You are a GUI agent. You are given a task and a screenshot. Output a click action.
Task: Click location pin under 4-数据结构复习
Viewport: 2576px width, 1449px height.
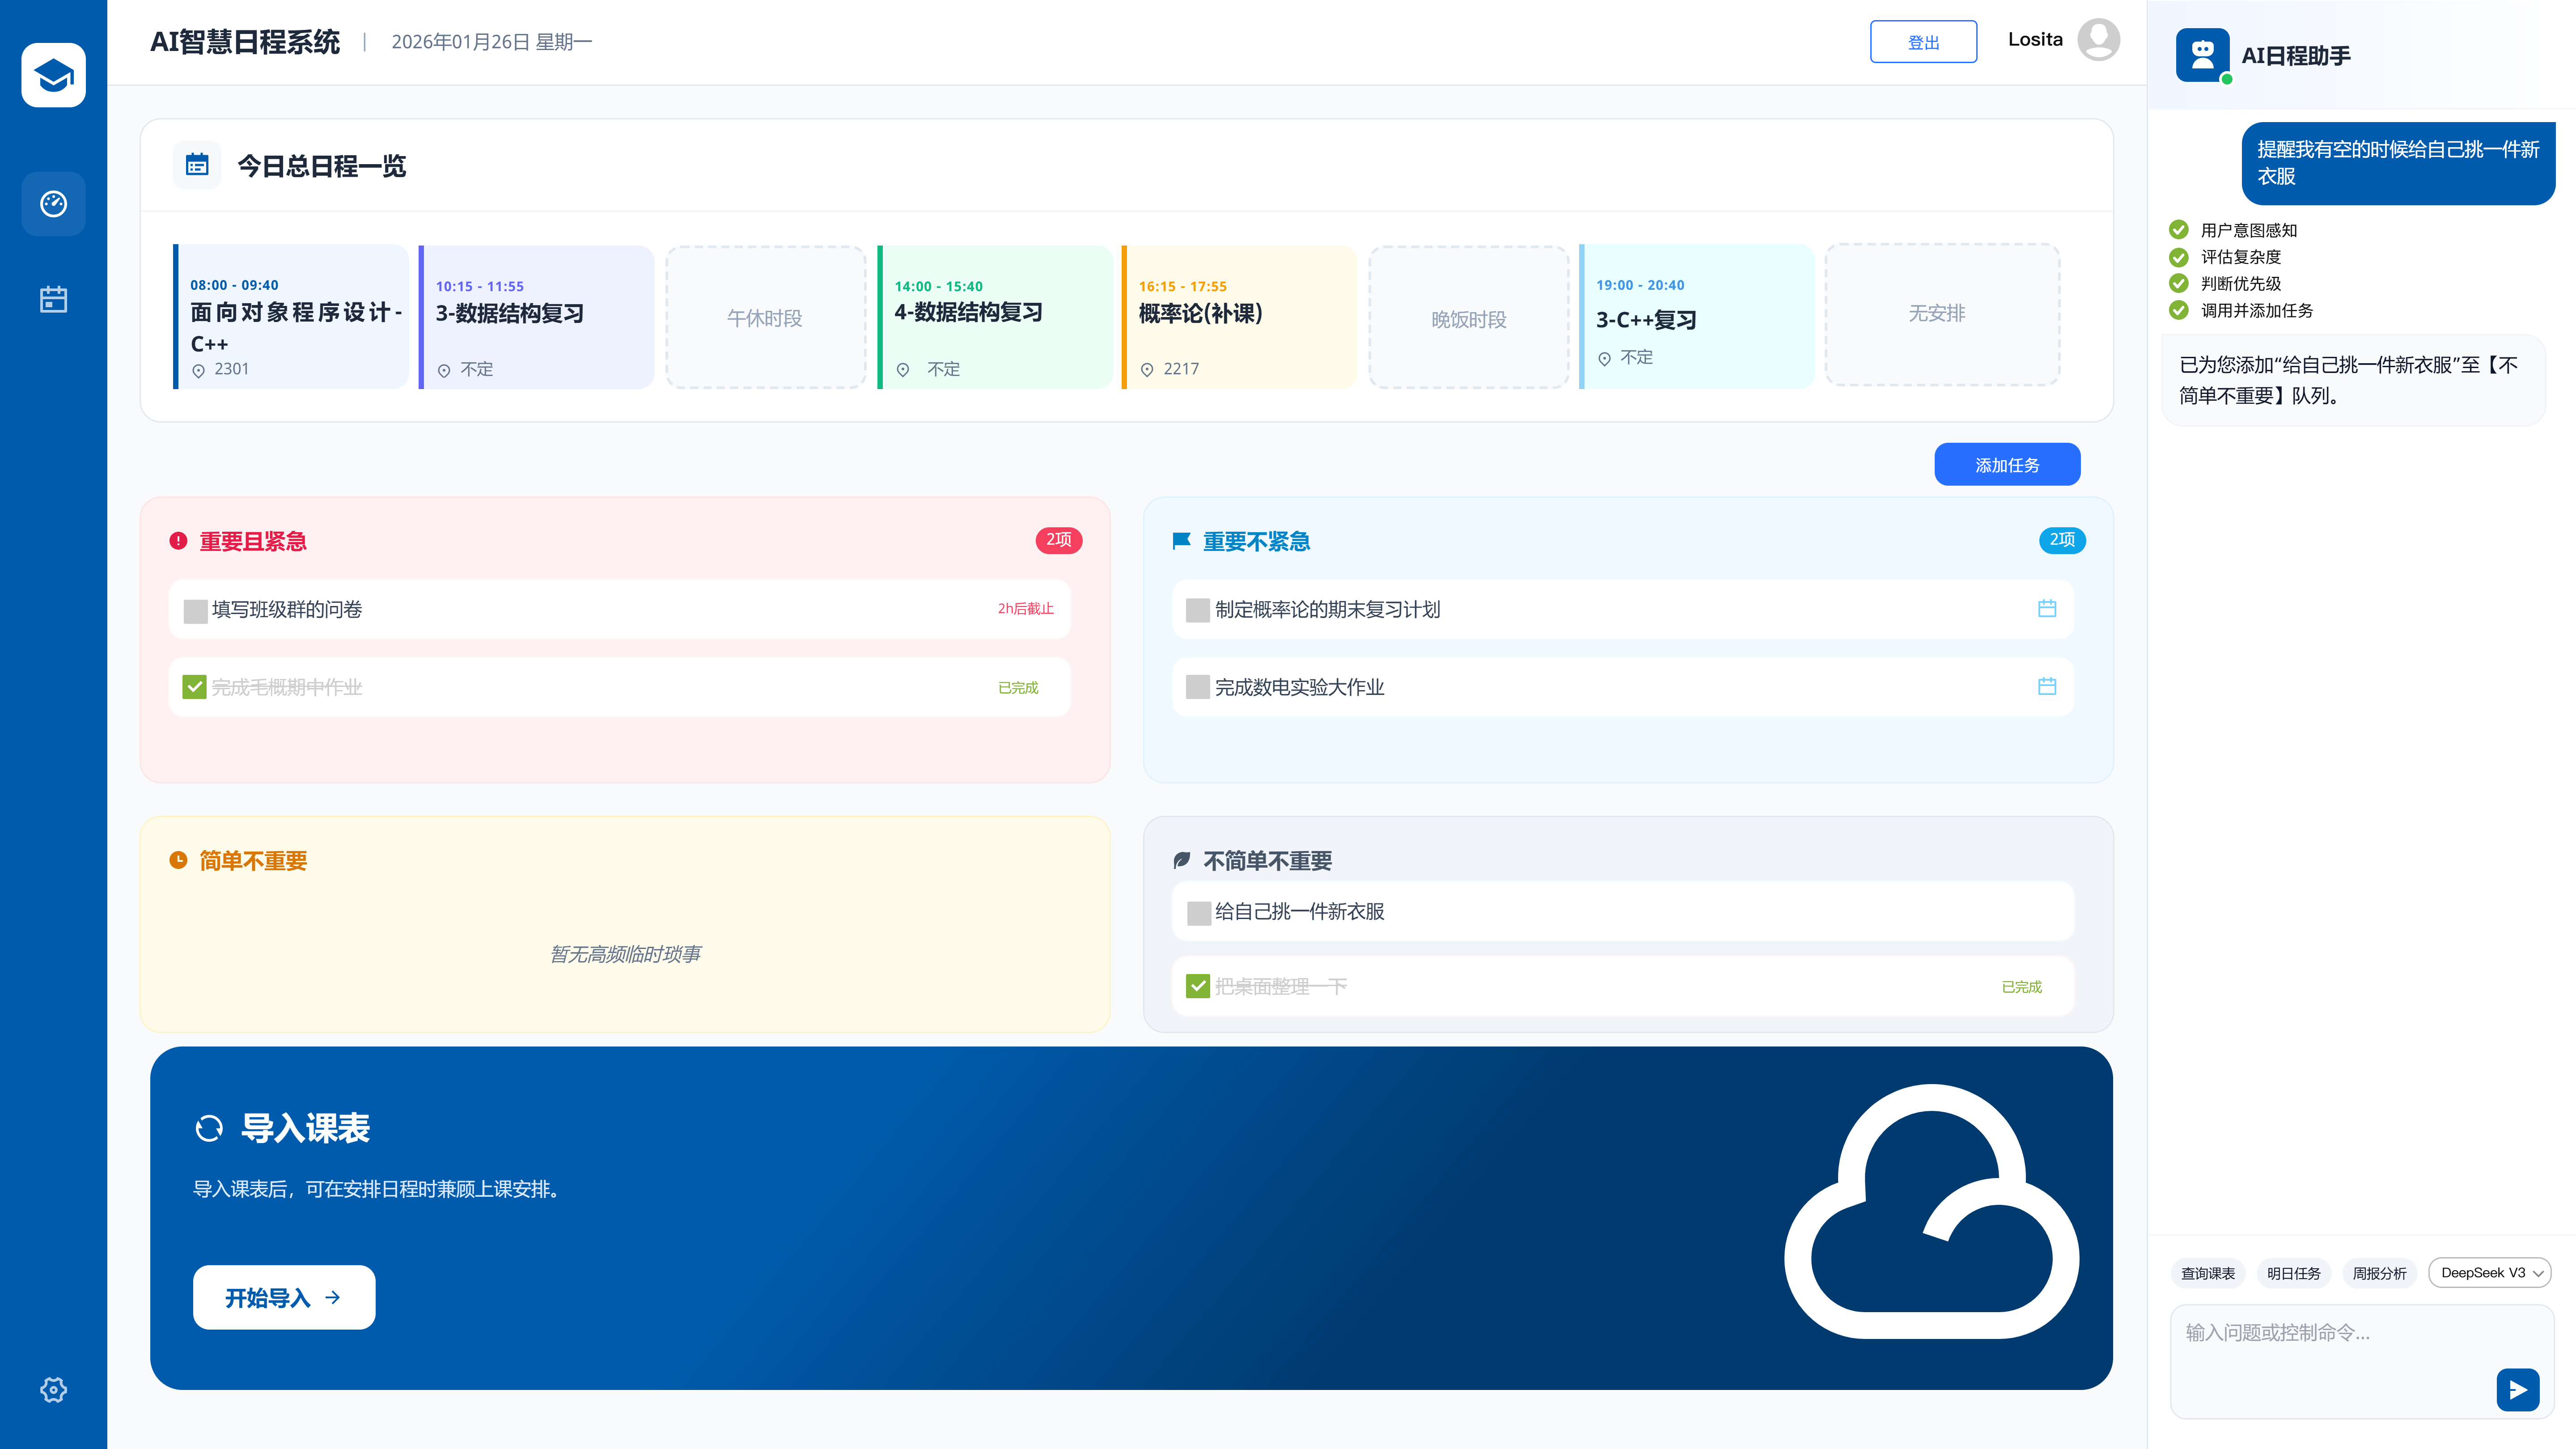[903, 370]
